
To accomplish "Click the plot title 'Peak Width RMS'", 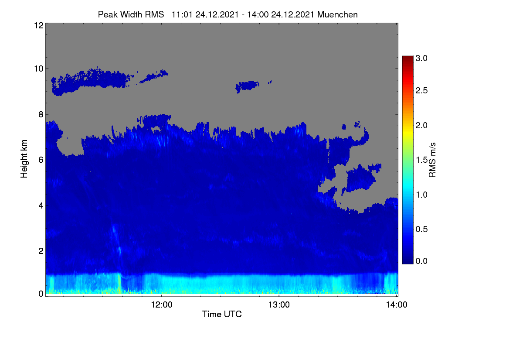I will [x=131, y=14].
